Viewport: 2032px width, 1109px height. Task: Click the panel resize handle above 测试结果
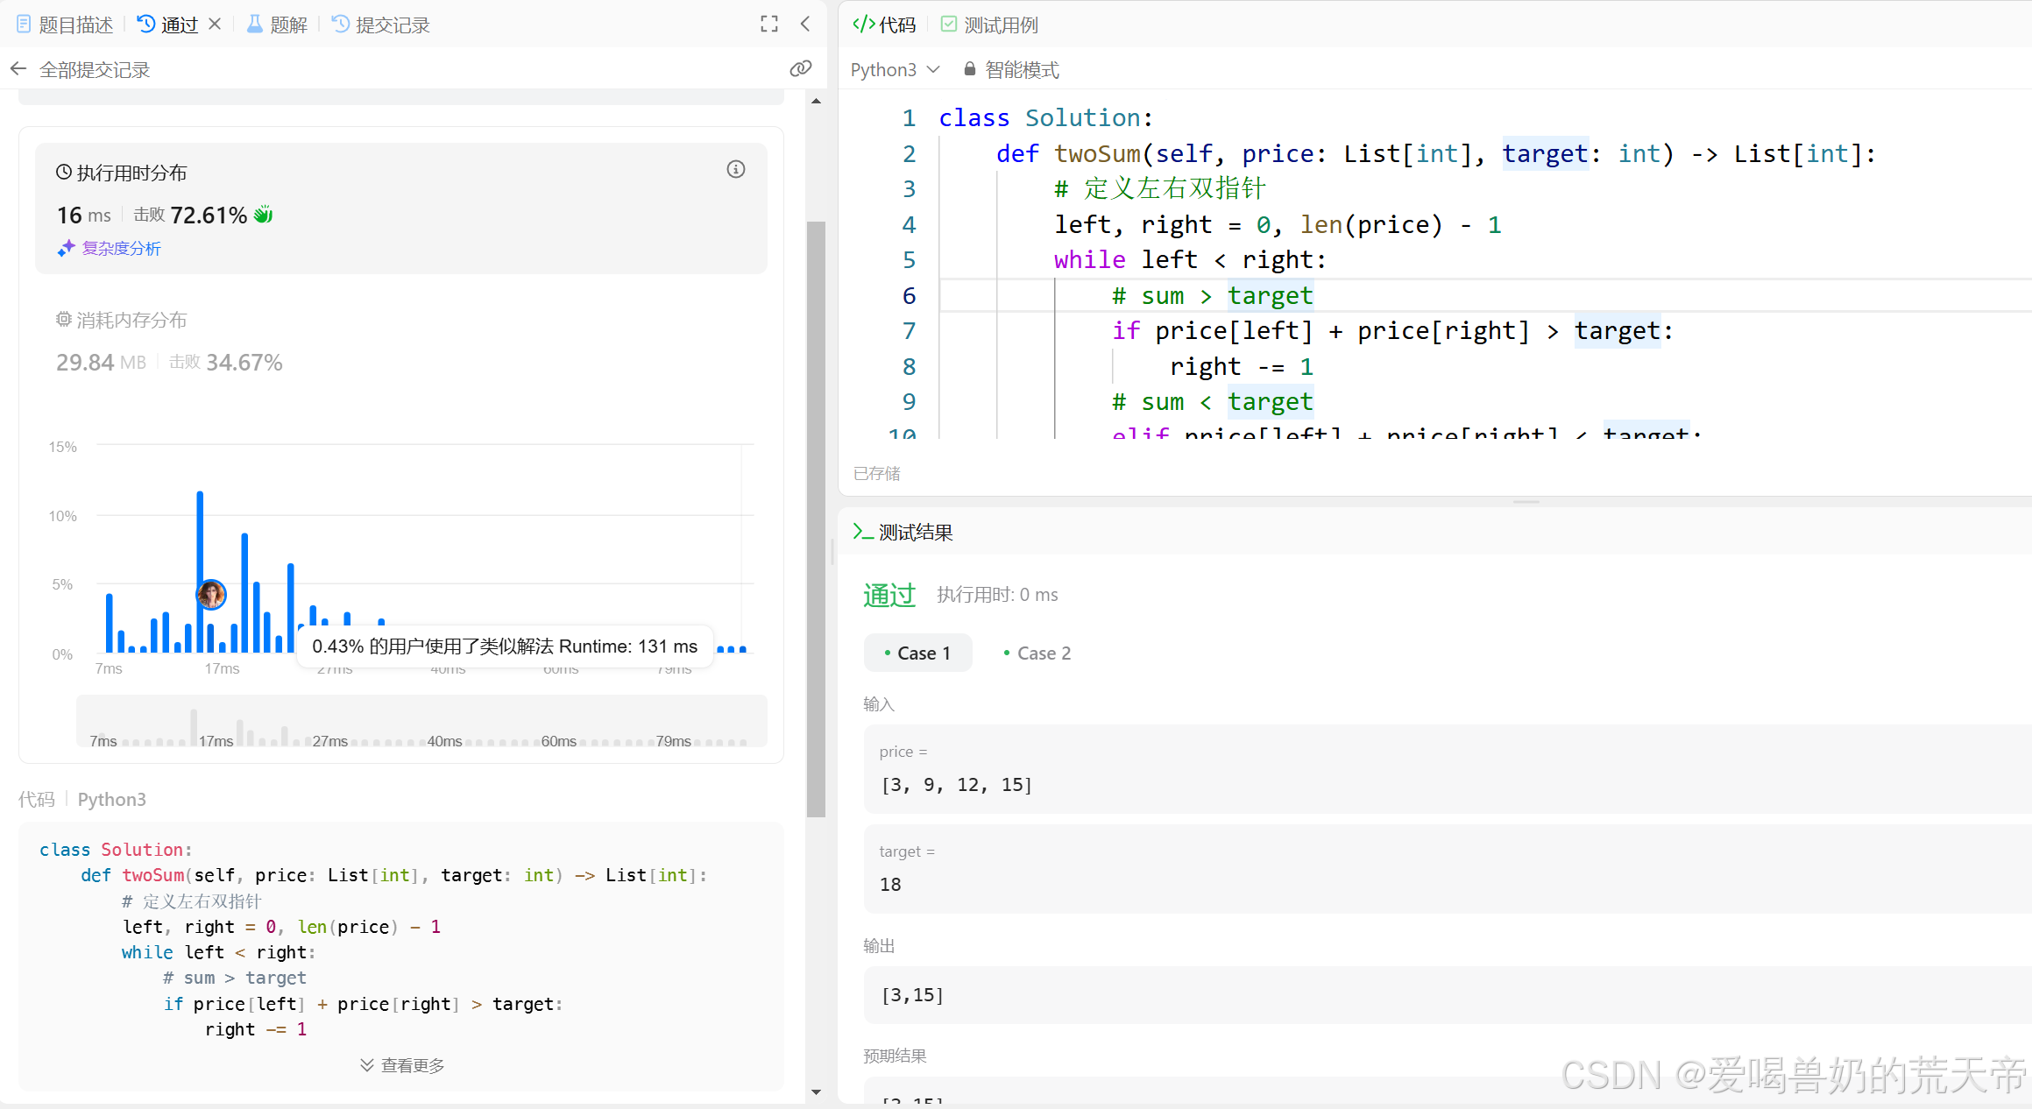coord(1526,502)
